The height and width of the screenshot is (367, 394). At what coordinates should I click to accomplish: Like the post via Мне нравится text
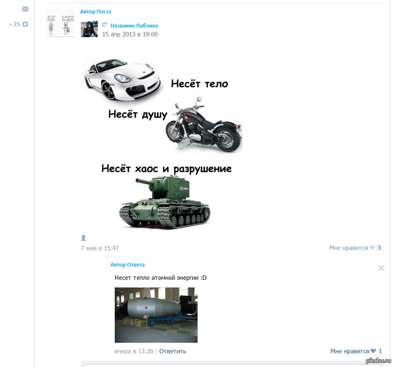[348, 248]
